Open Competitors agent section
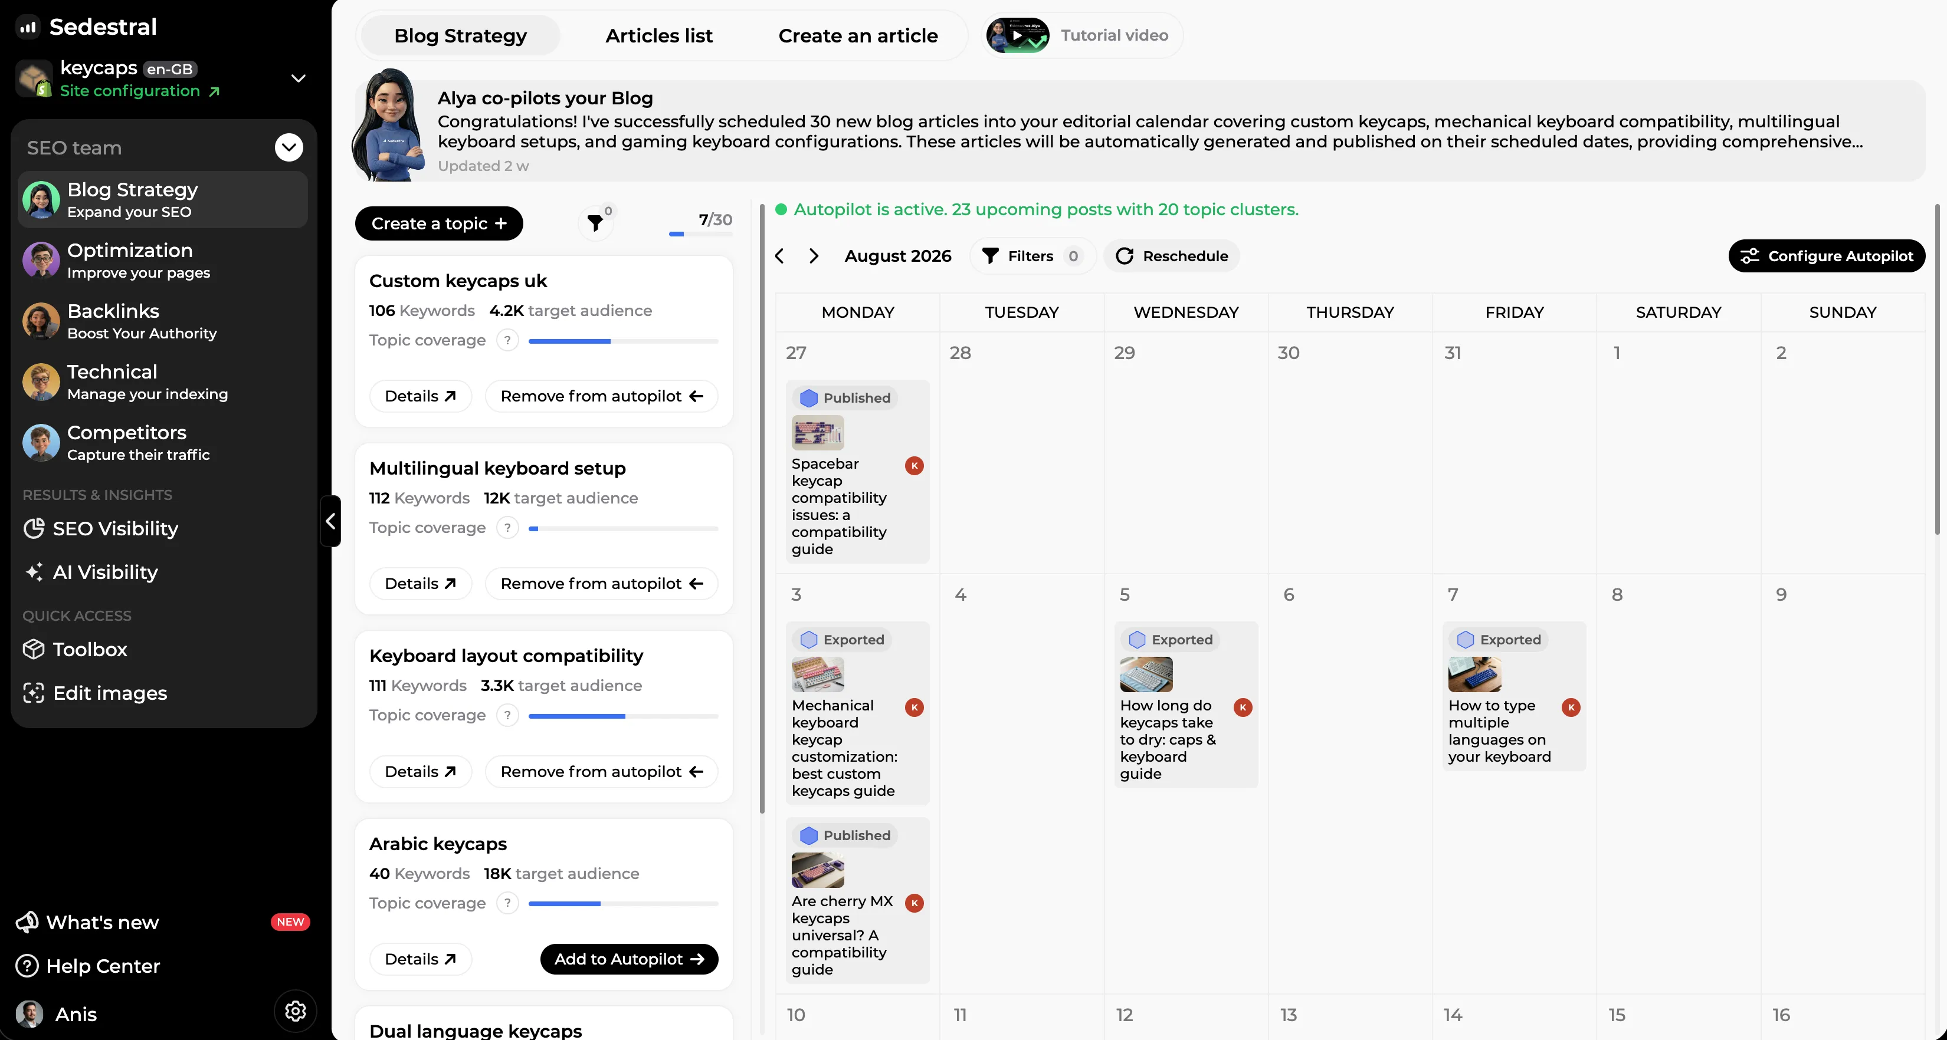This screenshot has height=1040, width=1947. tap(162, 443)
